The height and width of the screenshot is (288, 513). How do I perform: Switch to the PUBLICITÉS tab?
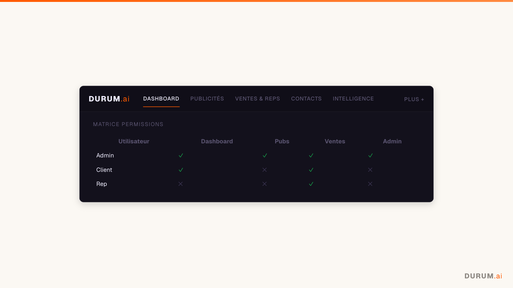(x=207, y=99)
